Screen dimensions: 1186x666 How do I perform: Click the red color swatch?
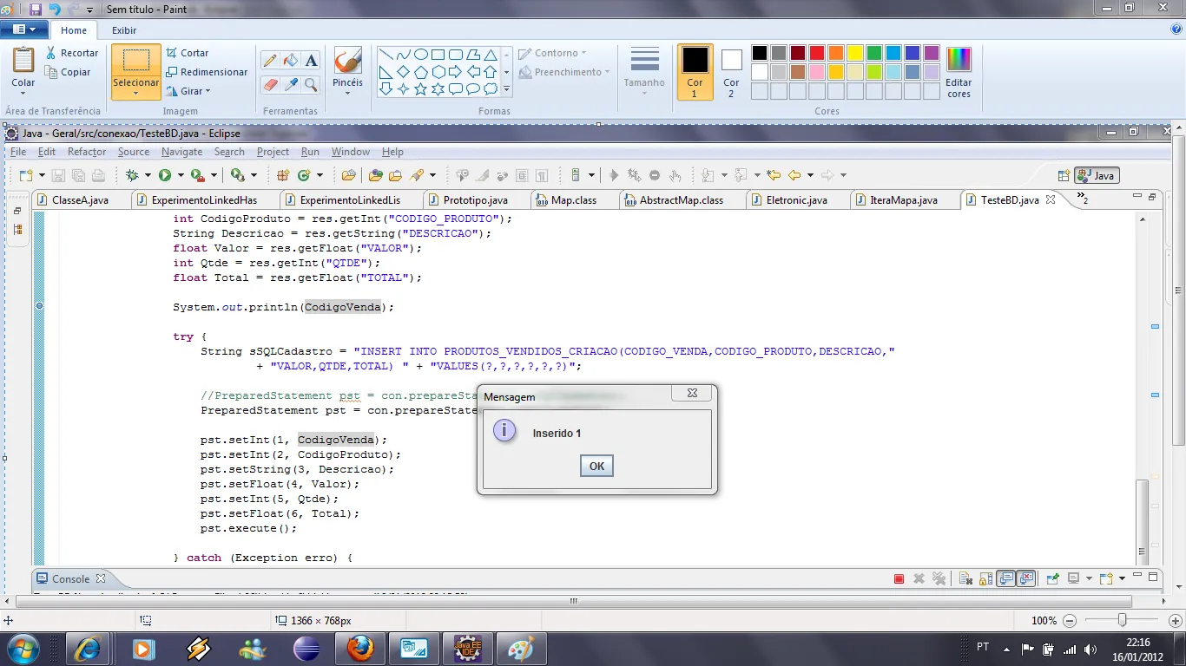[816, 53]
